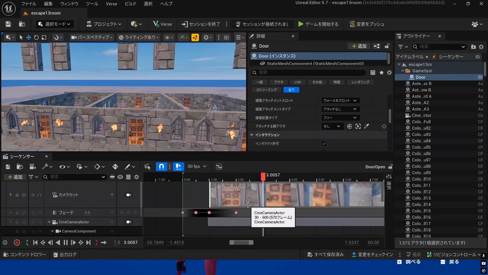Select Door row in the Outliner
488x275 pixels.
440,77
